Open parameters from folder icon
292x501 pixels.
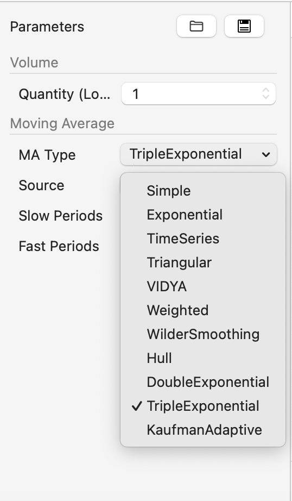pos(196,26)
